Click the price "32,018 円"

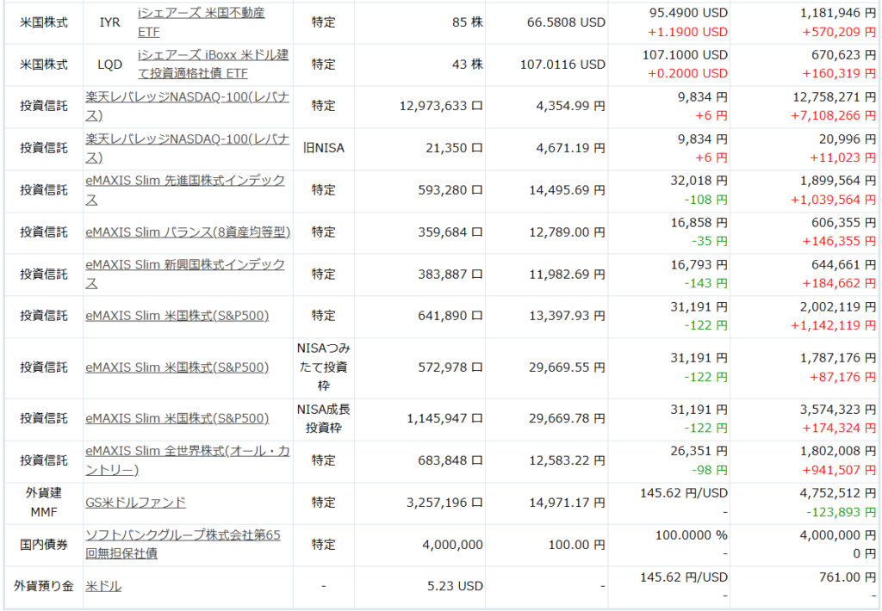click(x=699, y=181)
